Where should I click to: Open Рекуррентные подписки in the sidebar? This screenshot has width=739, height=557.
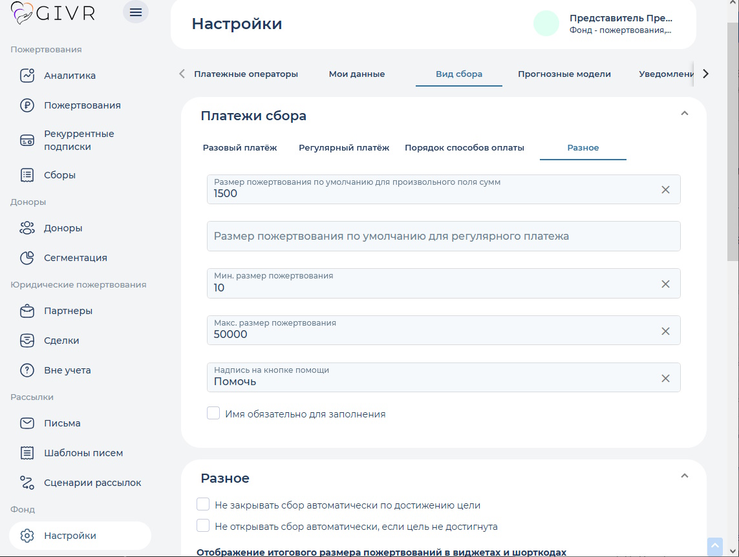(x=79, y=140)
